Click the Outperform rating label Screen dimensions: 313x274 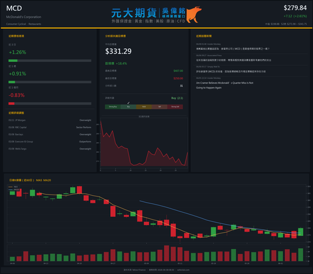(85, 141)
